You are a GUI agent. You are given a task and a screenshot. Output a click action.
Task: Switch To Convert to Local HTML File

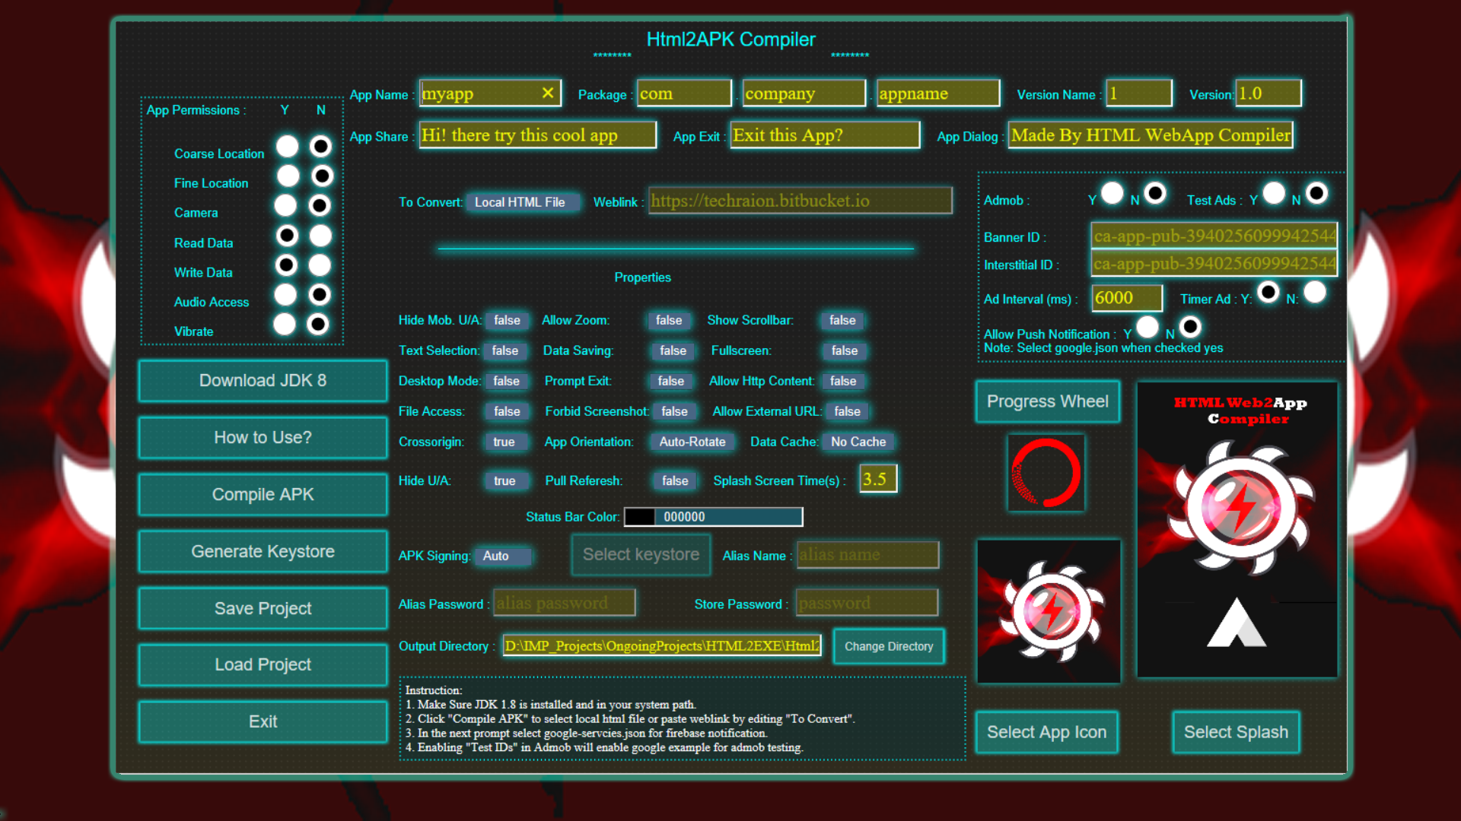pyautogui.click(x=520, y=201)
